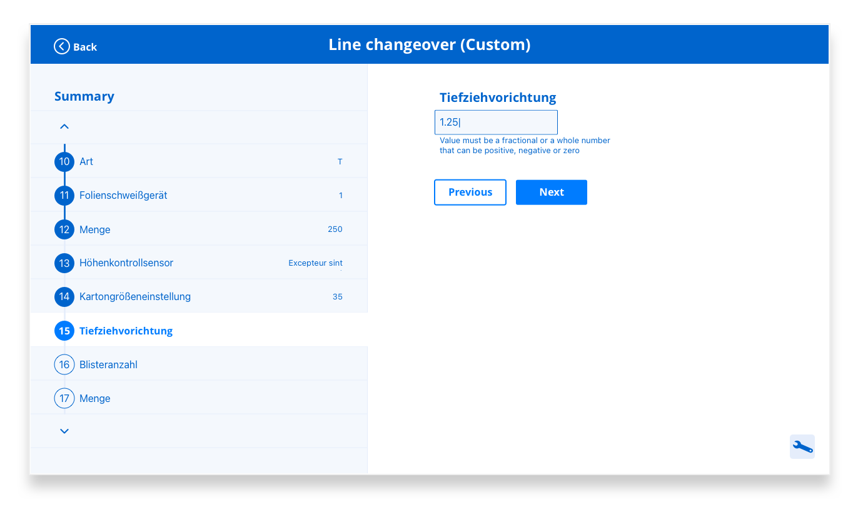Click the Tiefziehvorichtung value input field
The image size is (858, 517).
click(x=495, y=123)
